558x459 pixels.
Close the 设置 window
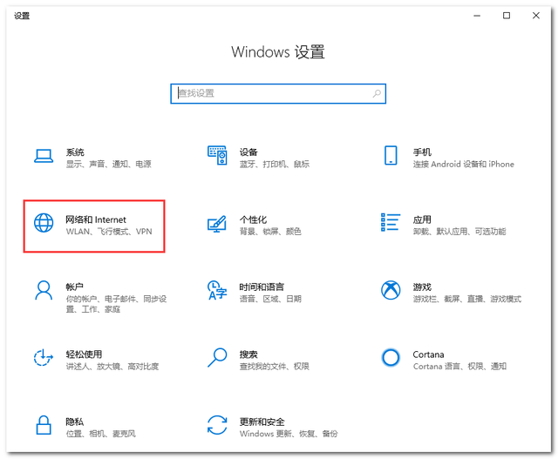pos(536,16)
